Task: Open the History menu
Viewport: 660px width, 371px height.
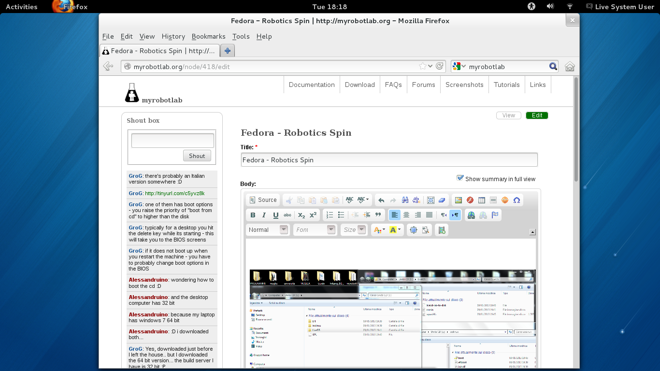Action: pyautogui.click(x=173, y=36)
